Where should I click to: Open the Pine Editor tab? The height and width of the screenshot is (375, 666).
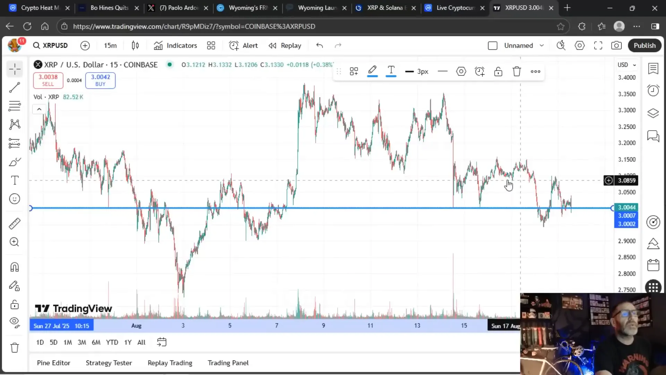tap(53, 363)
